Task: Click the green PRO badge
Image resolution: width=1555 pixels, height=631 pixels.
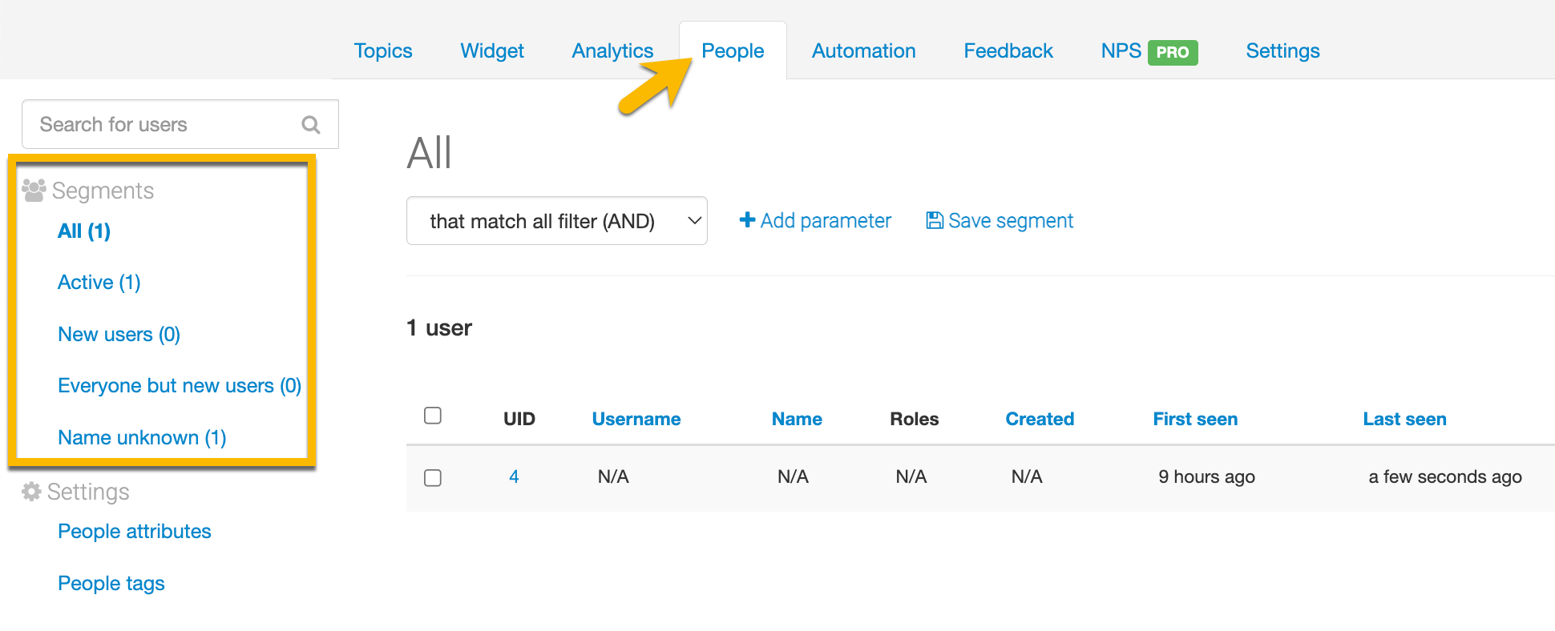Action: point(1173,52)
